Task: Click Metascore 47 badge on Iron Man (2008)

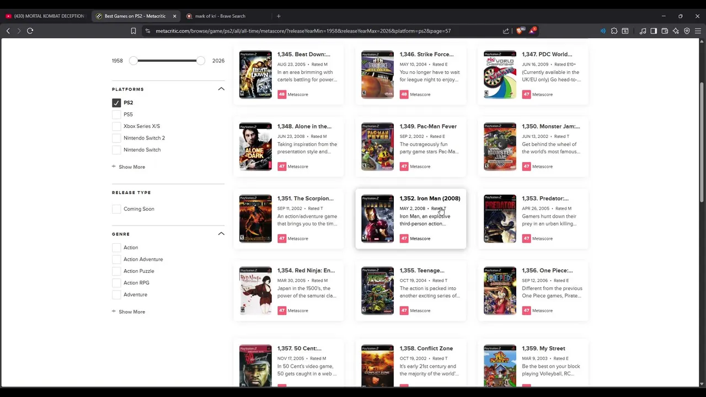Action: click(x=404, y=238)
